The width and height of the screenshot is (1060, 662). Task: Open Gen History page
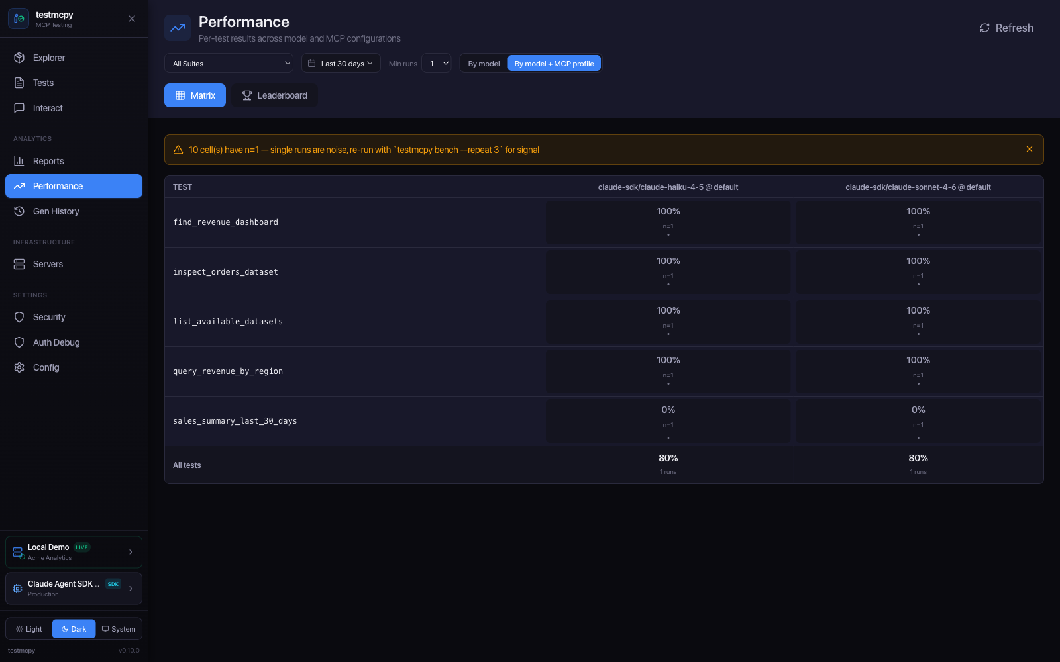tap(74, 211)
